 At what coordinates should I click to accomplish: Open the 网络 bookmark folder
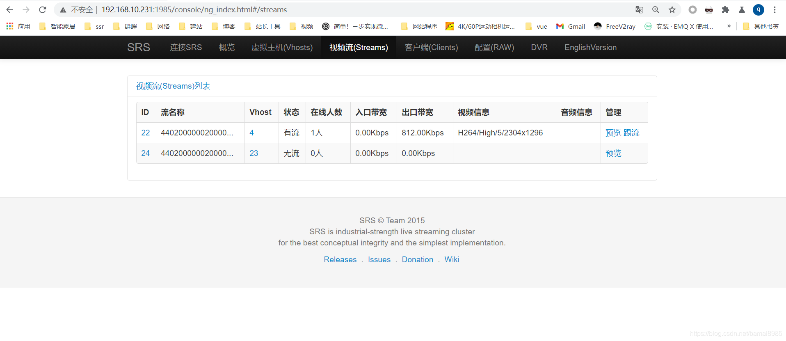[x=158, y=26]
